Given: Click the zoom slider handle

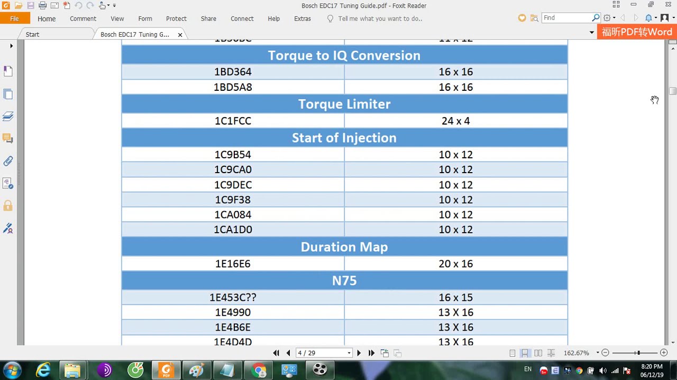Looking at the screenshot, I should click(638, 353).
